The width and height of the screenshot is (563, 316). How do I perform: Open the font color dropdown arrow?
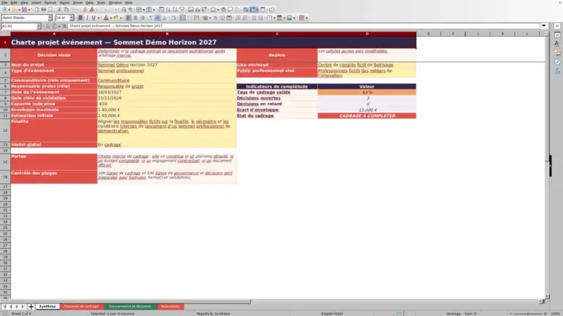point(111,18)
